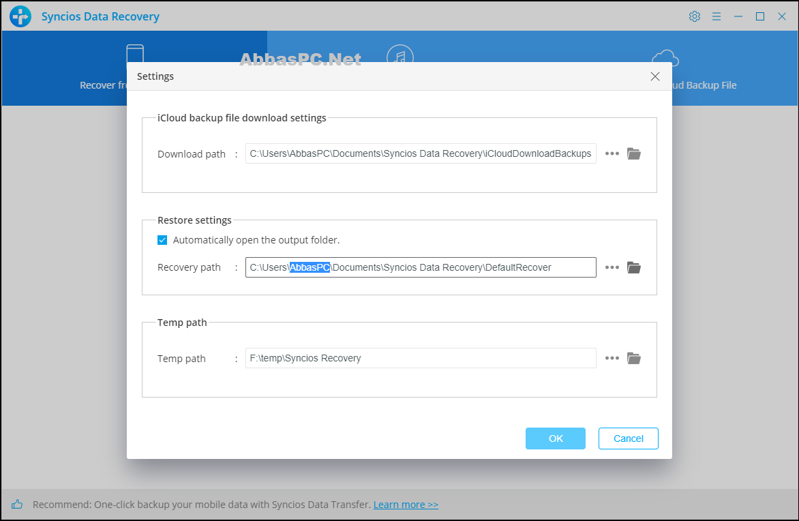
Task: Open settings gear in title bar
Action: [694, 16]
